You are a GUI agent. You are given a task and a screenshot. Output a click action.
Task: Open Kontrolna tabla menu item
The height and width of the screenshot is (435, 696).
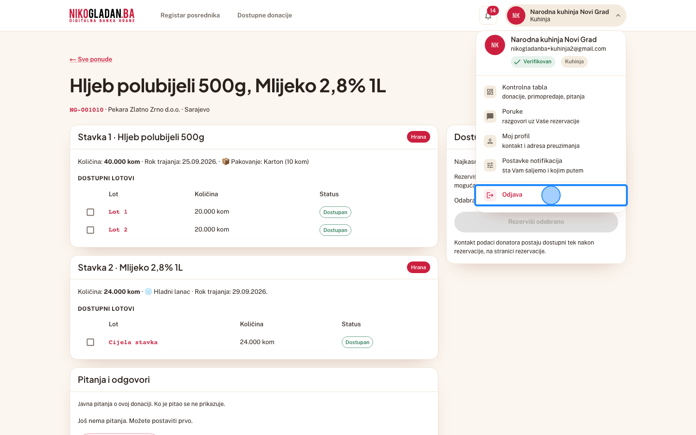coord(551,92)
